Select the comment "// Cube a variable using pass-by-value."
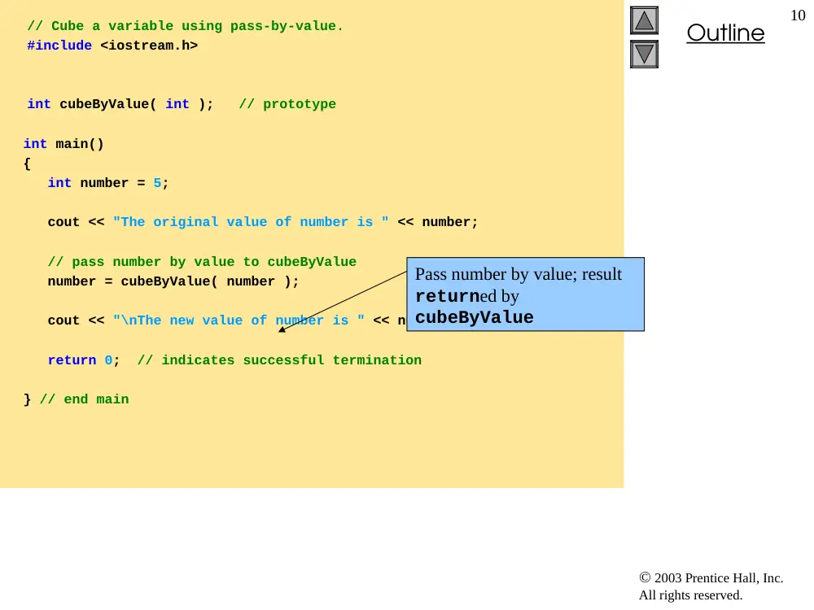The height and width of the screenshot is (610, 814). coord(185,26)
